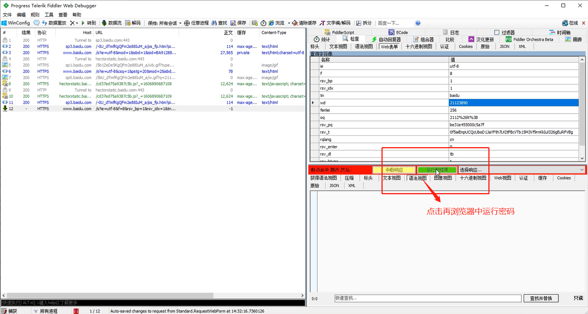Open the 保持: 所有会话 dropdown
This screenshot has width=588, height=314.
click(x=165, y=23)
